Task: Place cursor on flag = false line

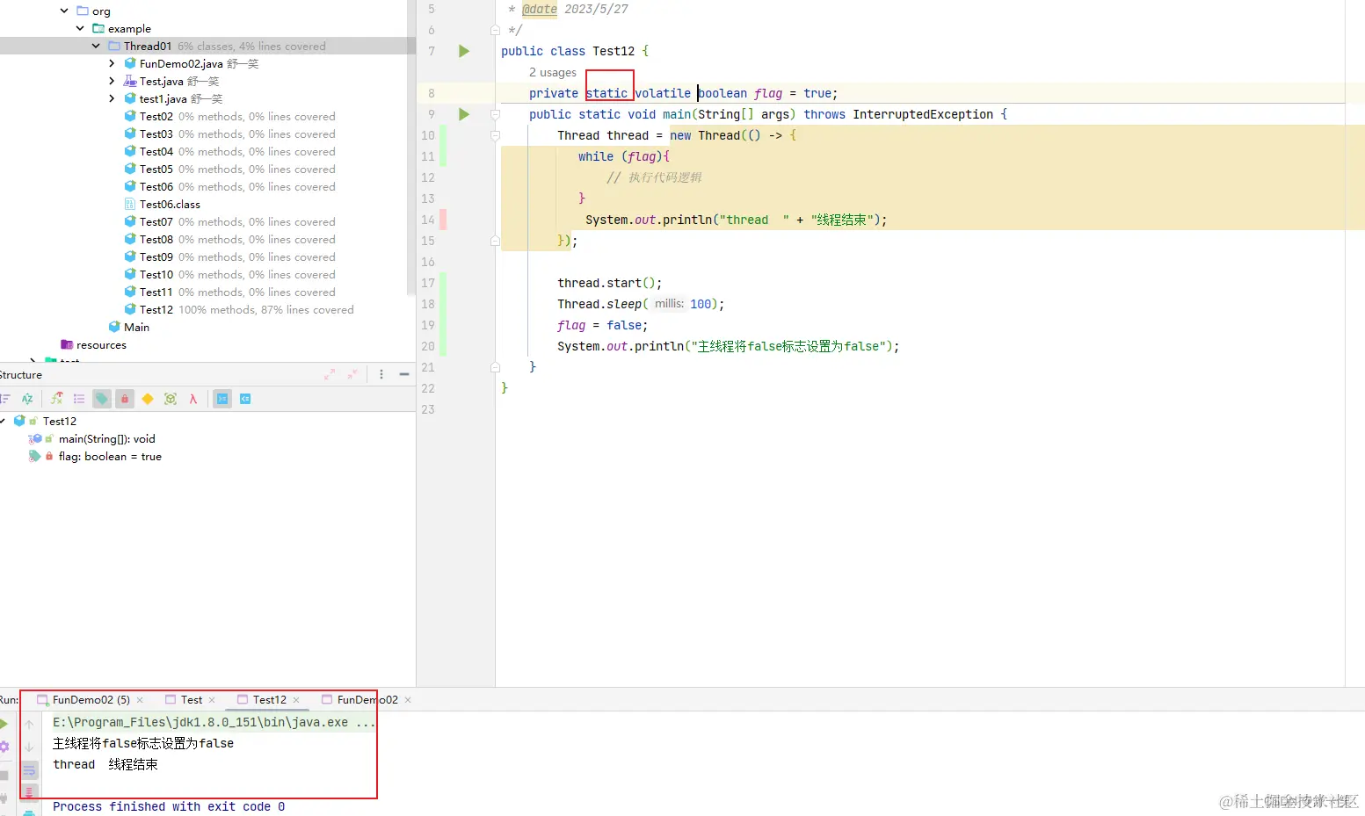Action: coord(602,325)
